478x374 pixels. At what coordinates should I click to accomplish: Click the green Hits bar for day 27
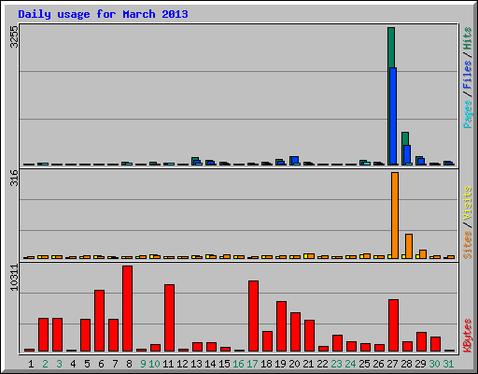coord(391,48)
